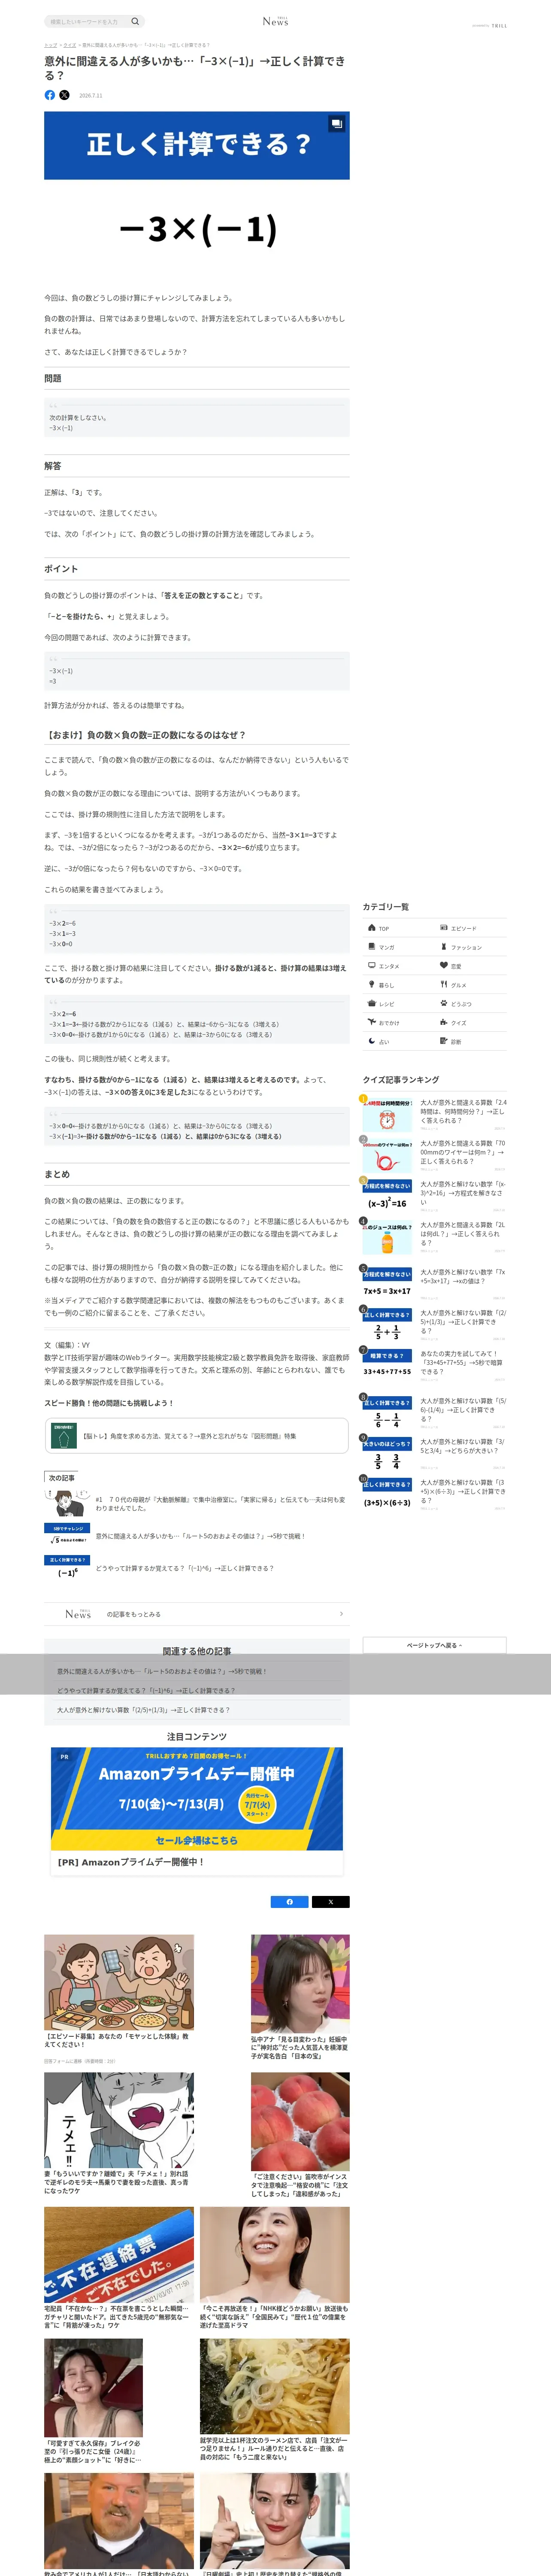The width and height of the screenshot is (551, 2576).
Task: Select the クイズ puzzle icon
Action: (444, 1022)
